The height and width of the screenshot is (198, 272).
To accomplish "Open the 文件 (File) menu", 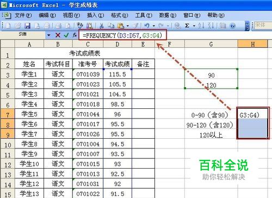I will (x=23, y=15).
